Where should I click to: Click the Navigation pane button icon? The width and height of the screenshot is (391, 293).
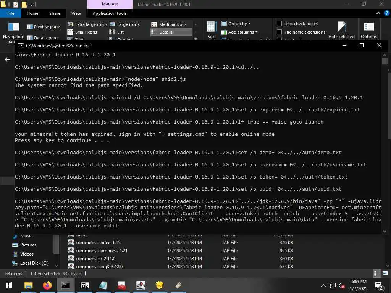tap(13, 27)
